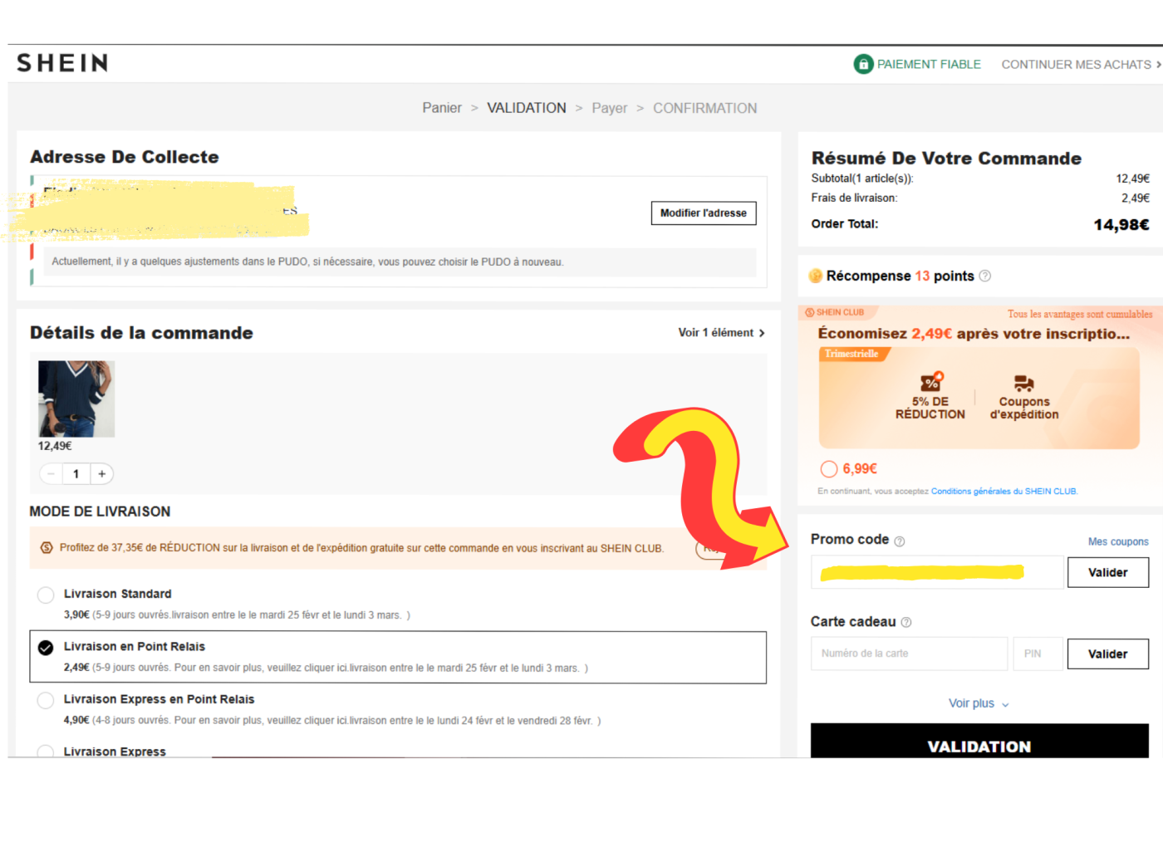Screen dimensions: 1163x842
Task: Click the black VALIDATION button
Action: click(979, 742)
